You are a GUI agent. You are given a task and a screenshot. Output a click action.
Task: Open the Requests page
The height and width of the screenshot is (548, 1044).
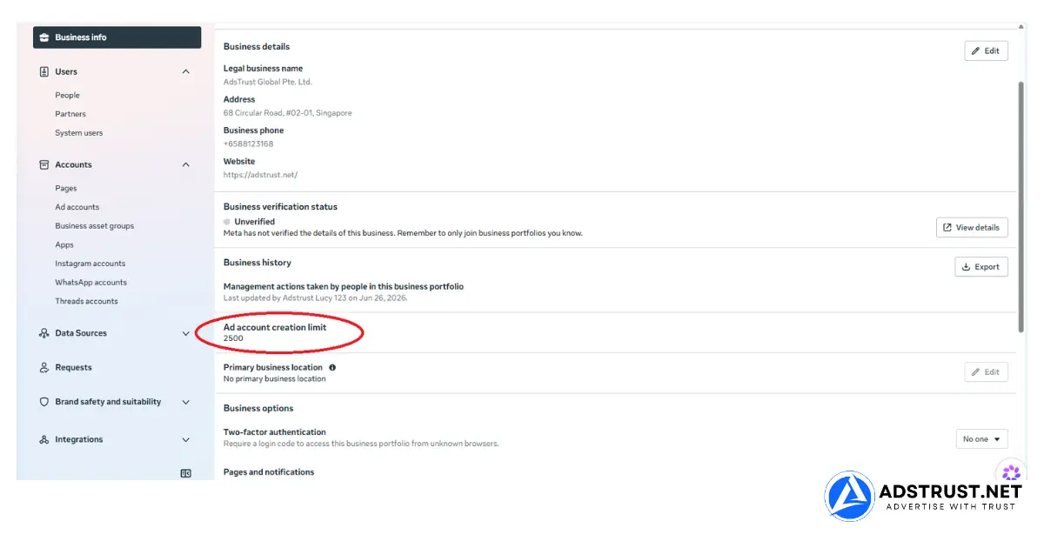(73, 368)
